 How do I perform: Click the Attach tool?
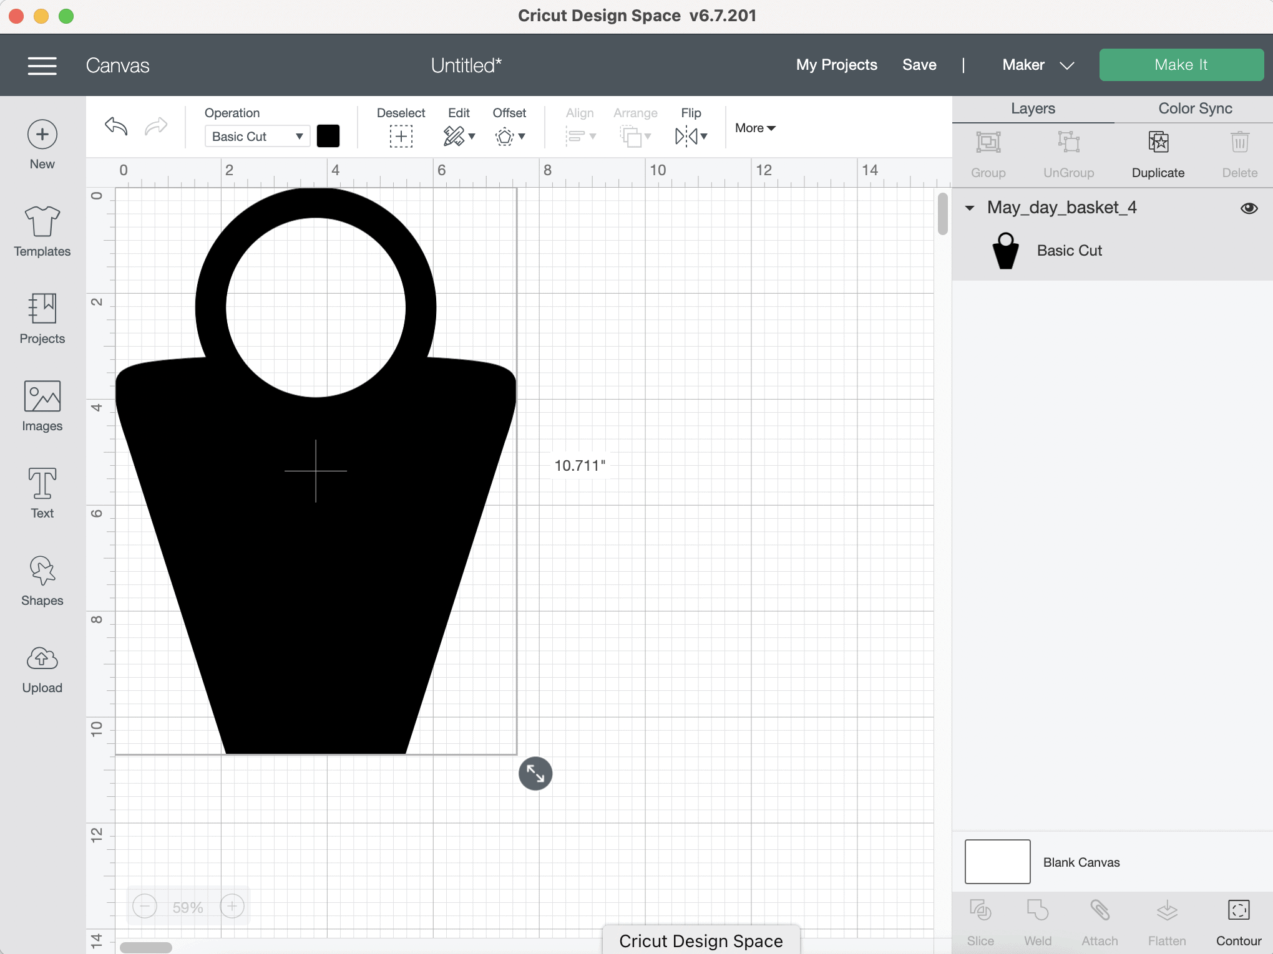pyautogui.click(x=1100, y=911)
